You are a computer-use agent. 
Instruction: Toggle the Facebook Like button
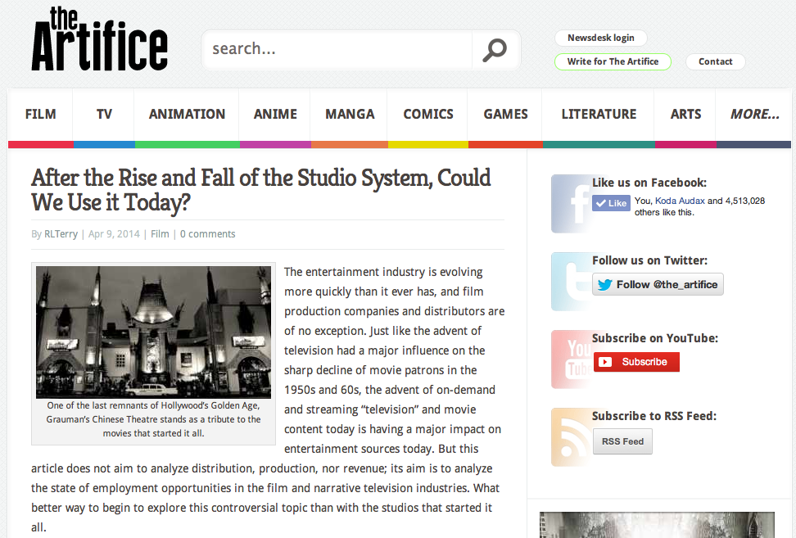(x=611, y=203)
